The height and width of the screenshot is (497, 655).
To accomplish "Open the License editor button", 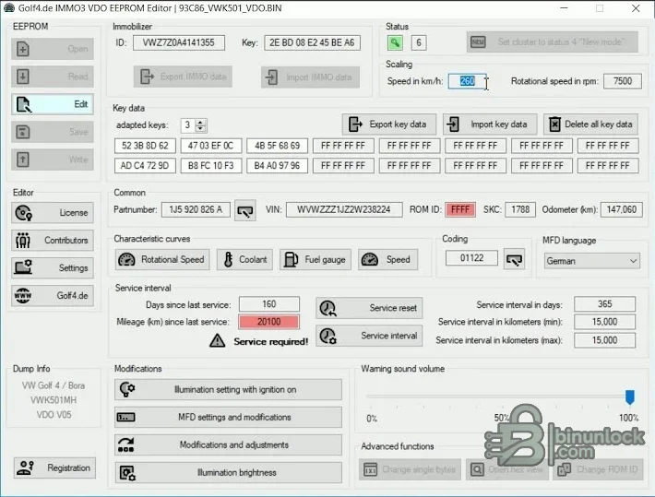I will coord(53,213).
